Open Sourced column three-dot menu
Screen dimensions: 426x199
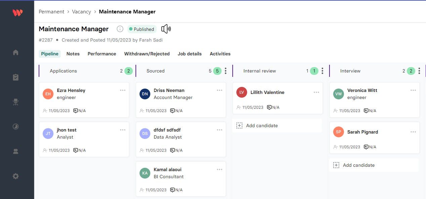click(226, 71)
